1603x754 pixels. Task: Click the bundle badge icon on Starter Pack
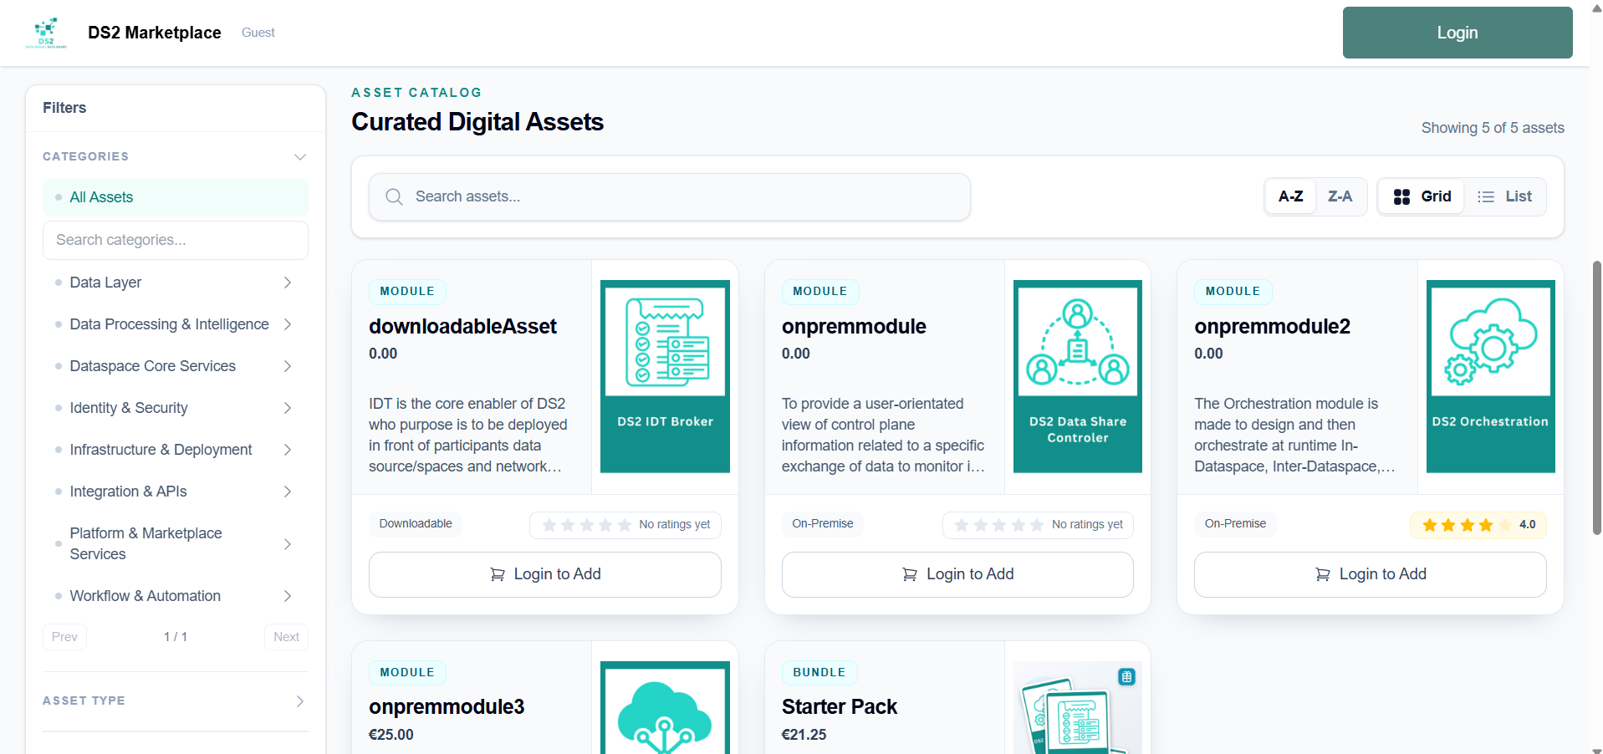(1126, 677)
